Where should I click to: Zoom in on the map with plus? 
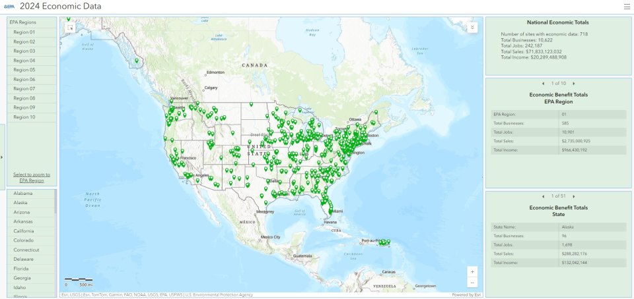coord(472,271)
